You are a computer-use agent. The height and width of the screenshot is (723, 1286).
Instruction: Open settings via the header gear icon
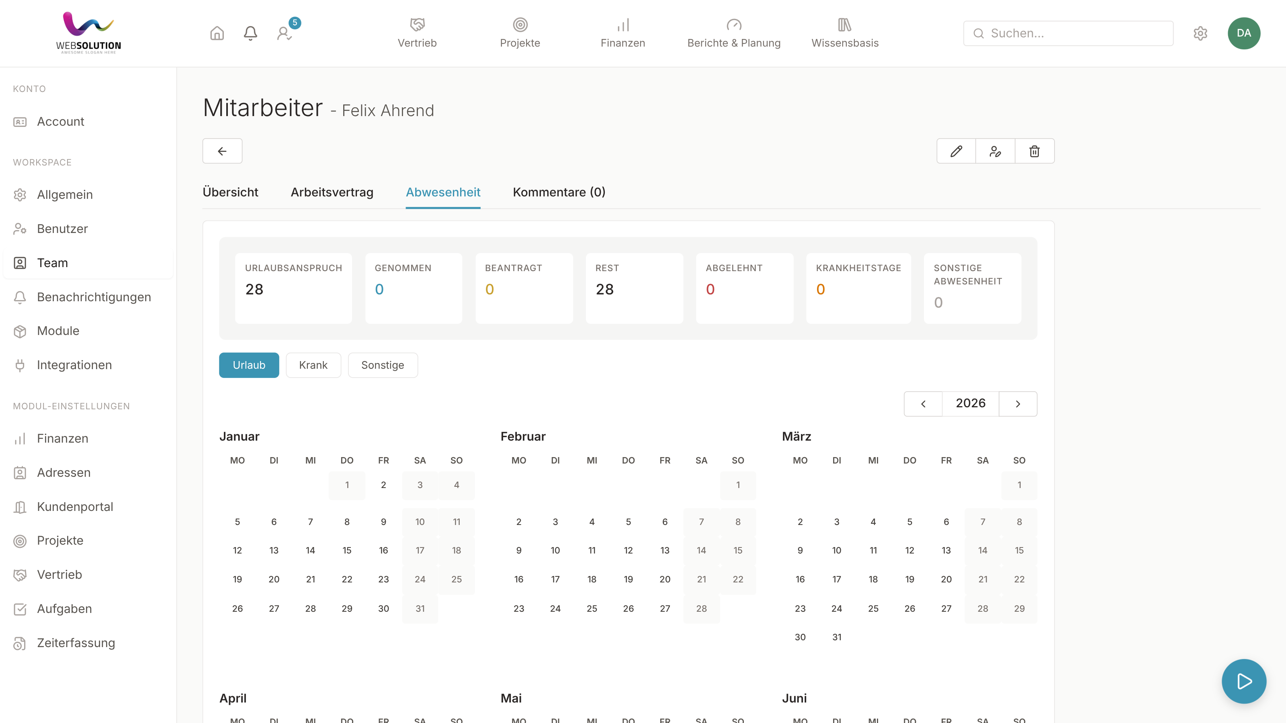[1200, 33]
